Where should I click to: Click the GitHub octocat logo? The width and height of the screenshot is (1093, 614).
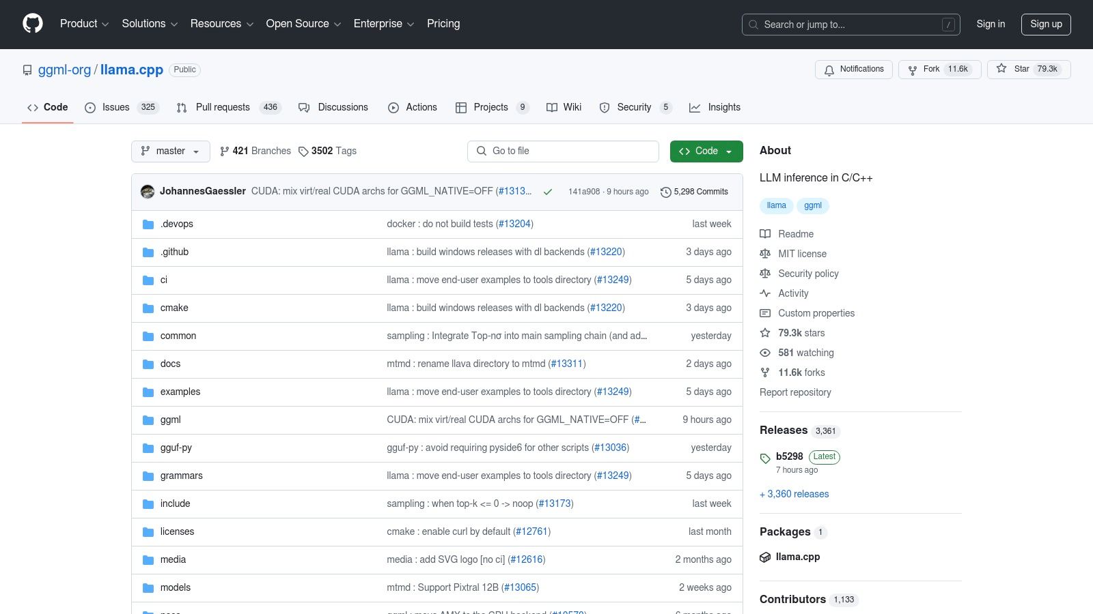coord(33,24)
